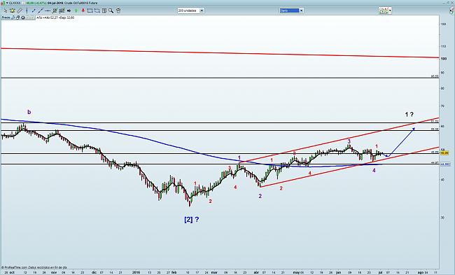Screen dimensions: 455x275
Task: Click the icon right of the Precio wrench
Action: (x=17, y=17)
